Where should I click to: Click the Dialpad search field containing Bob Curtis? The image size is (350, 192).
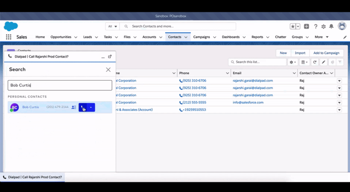pos(60,85)
